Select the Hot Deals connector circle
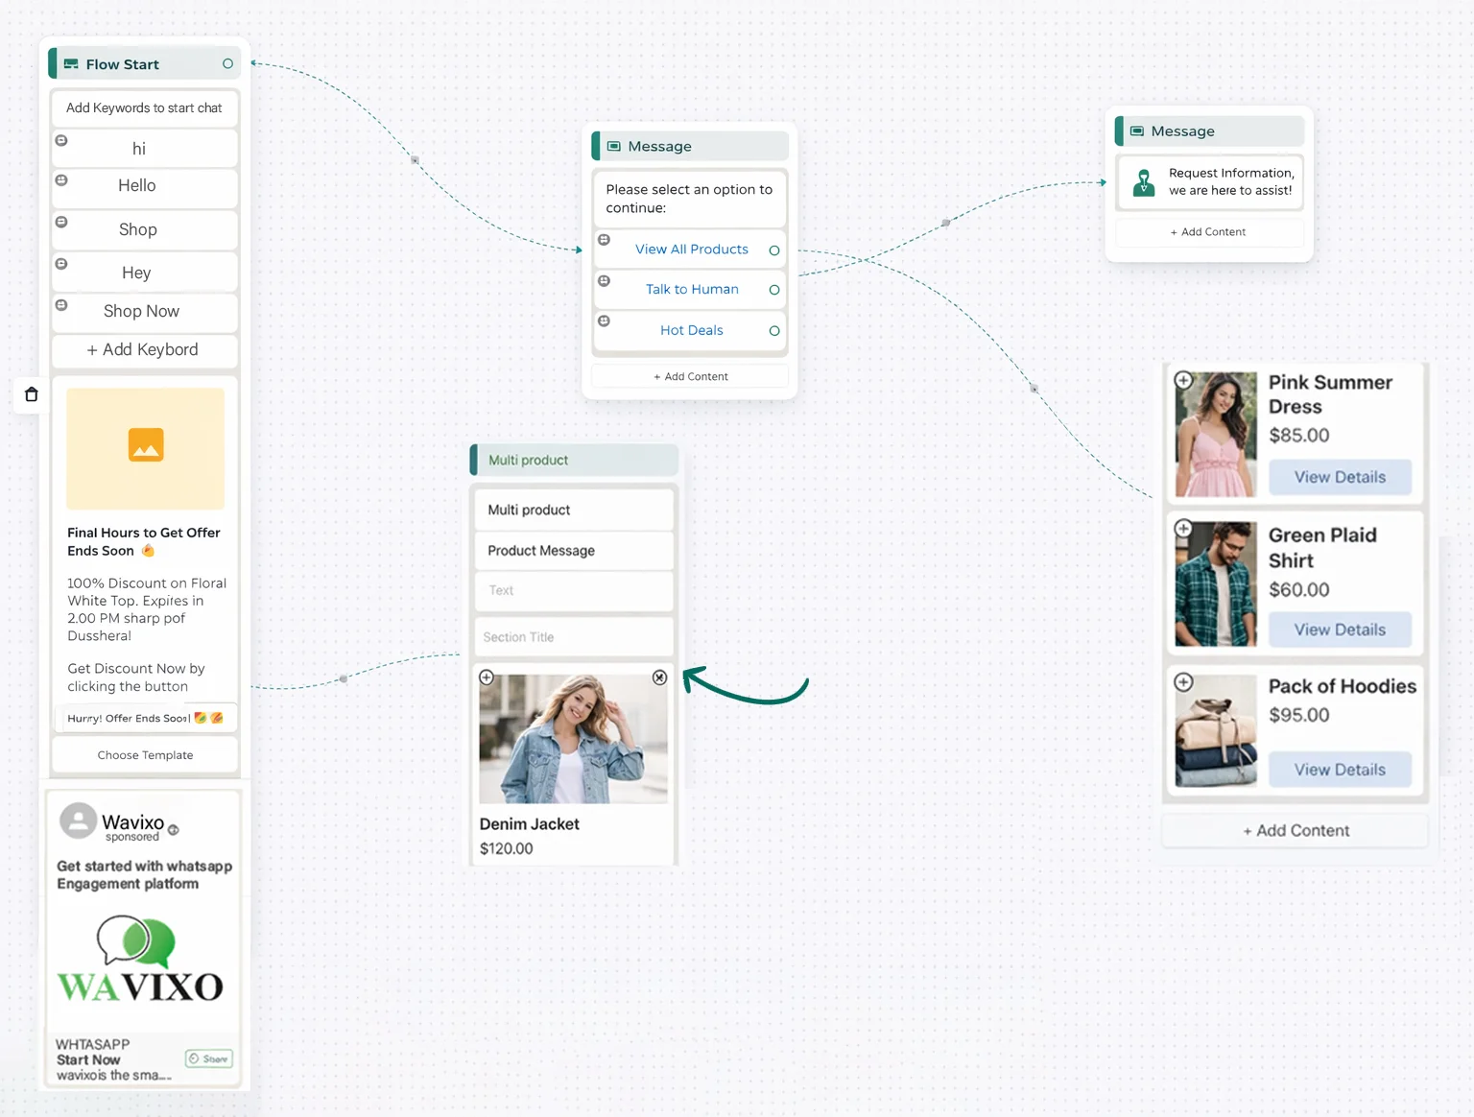The height and width of the screenshot is (1117, 1474). (773, 331)
